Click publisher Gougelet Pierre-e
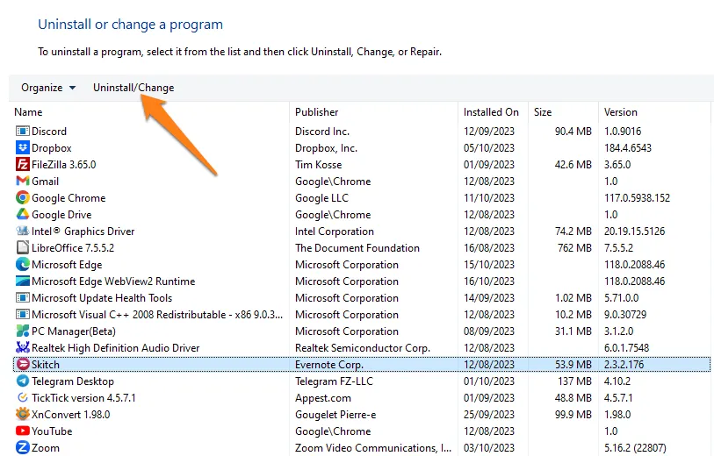The width and height of the screenshot is (714, 456). pos(335,415)
